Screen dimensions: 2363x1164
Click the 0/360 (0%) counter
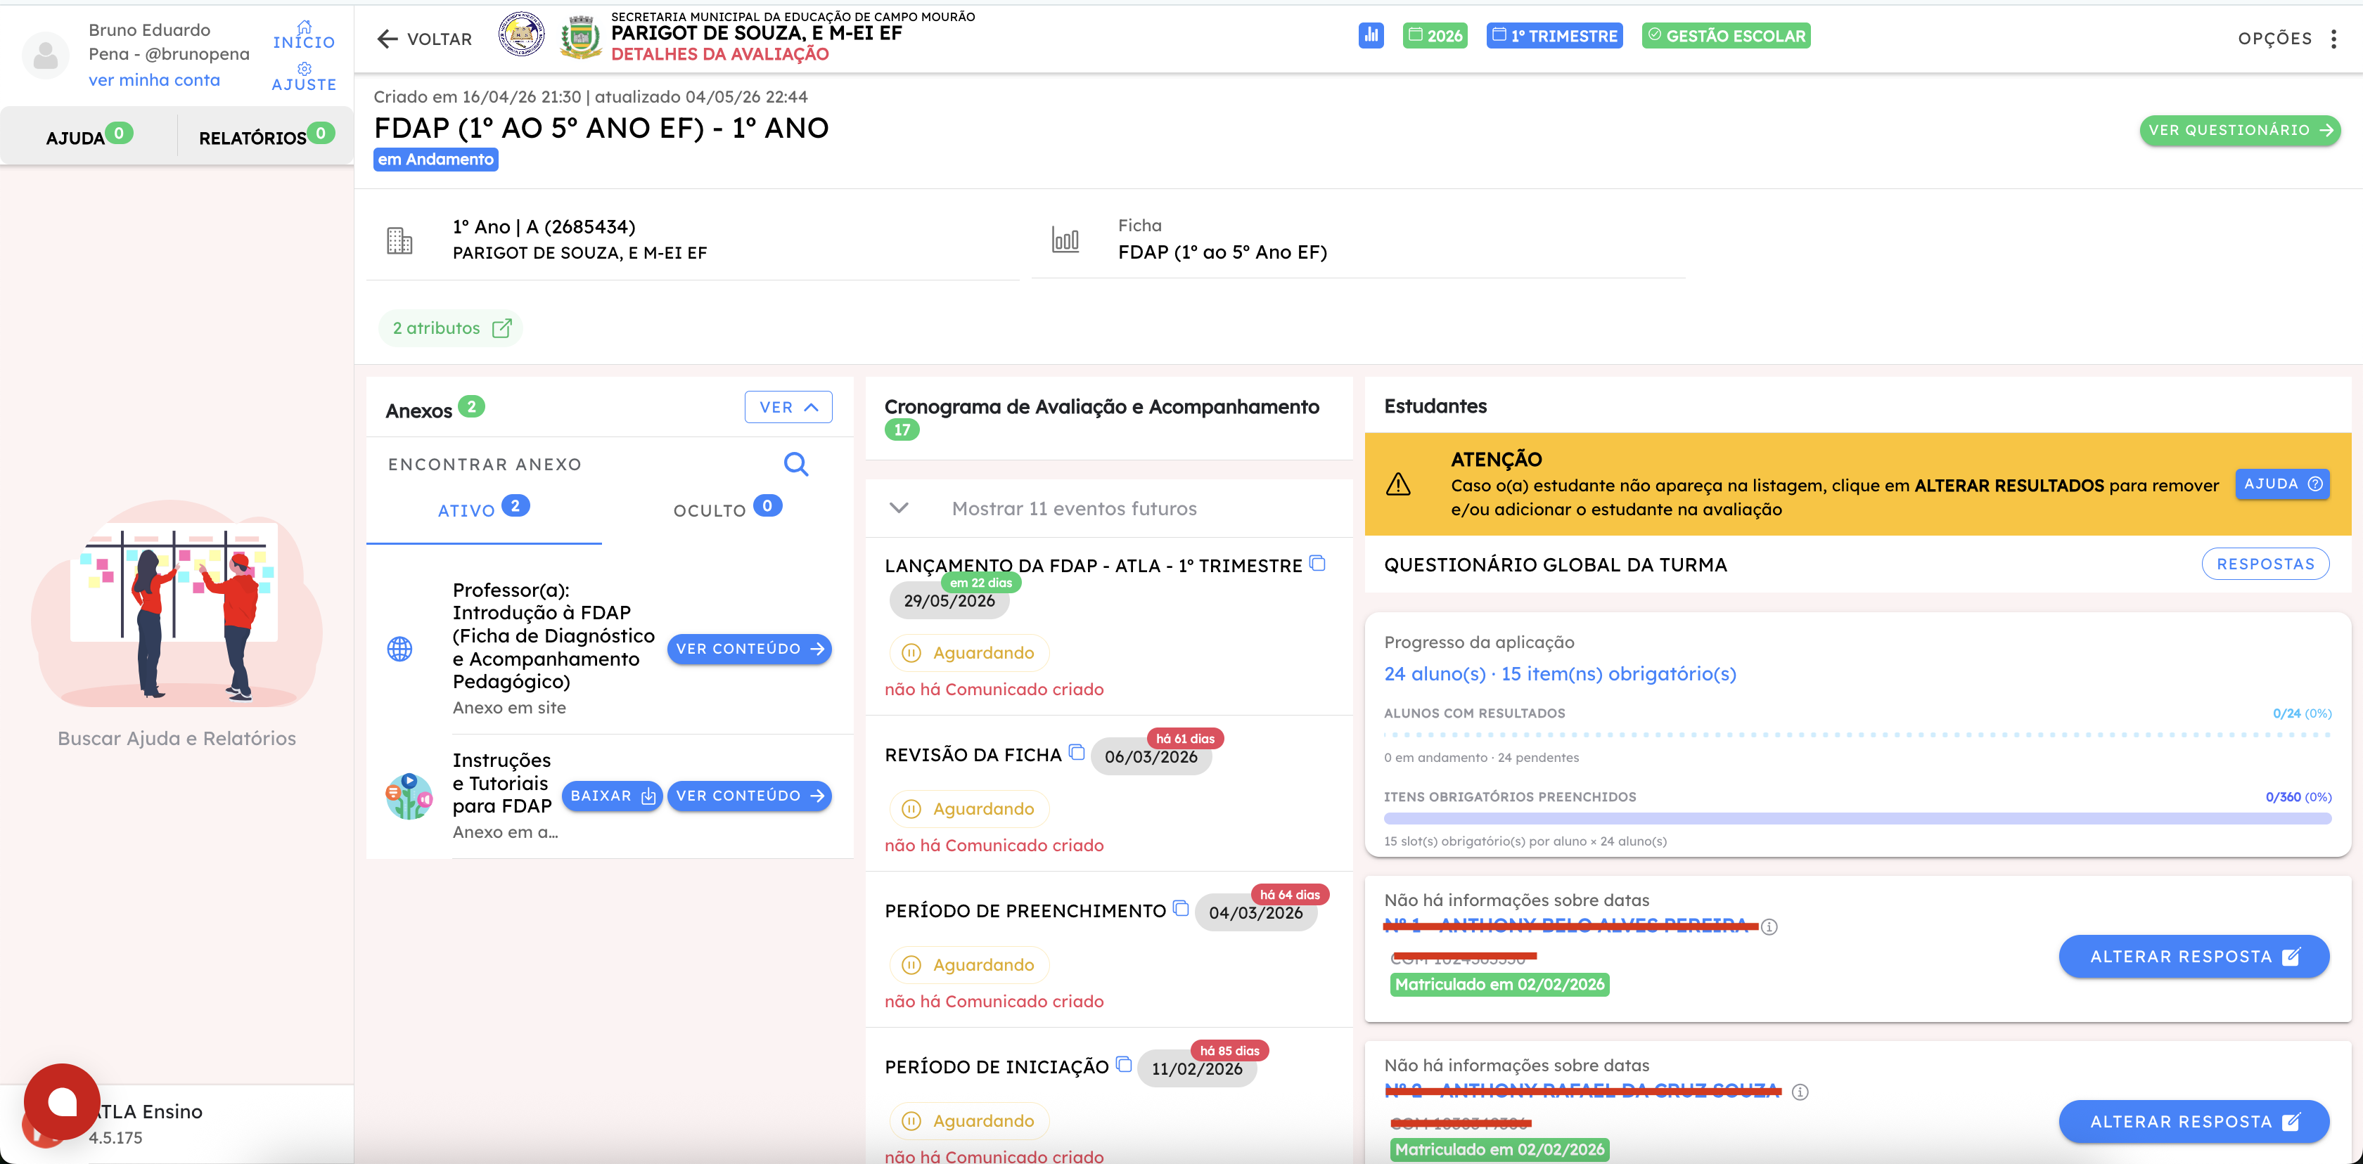point(2298,796)
